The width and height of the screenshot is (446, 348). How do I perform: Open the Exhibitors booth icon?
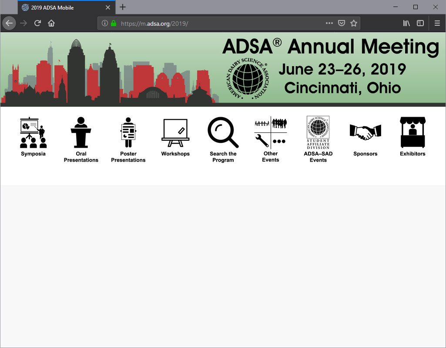[413, 132]
